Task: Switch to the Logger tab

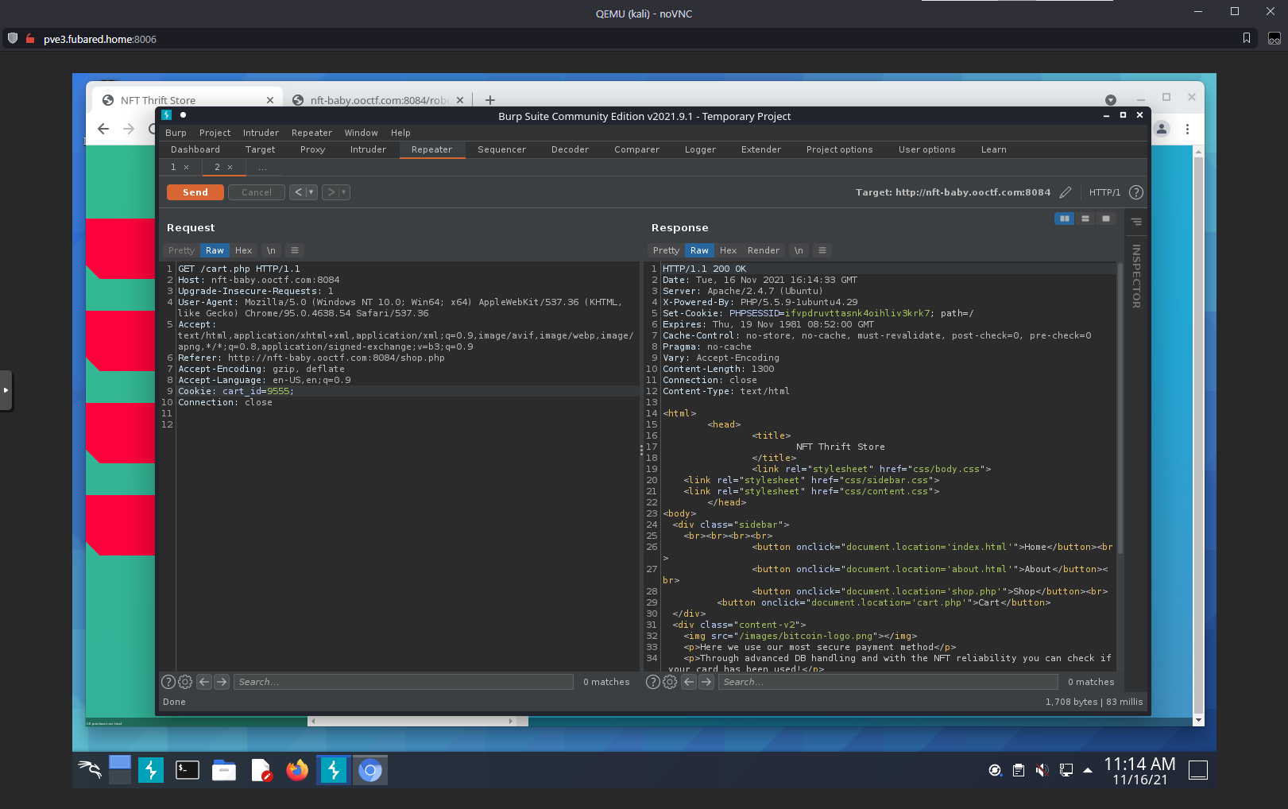Action: click(x=700, y=149)
